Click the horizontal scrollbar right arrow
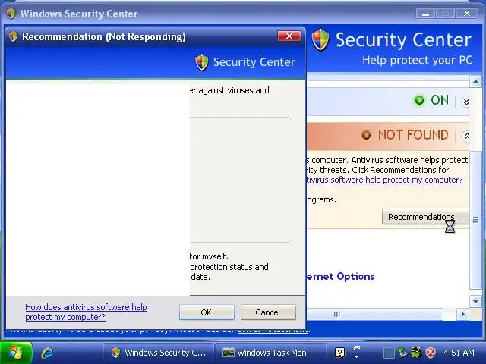486x364 pixels. tap(463, 315)
